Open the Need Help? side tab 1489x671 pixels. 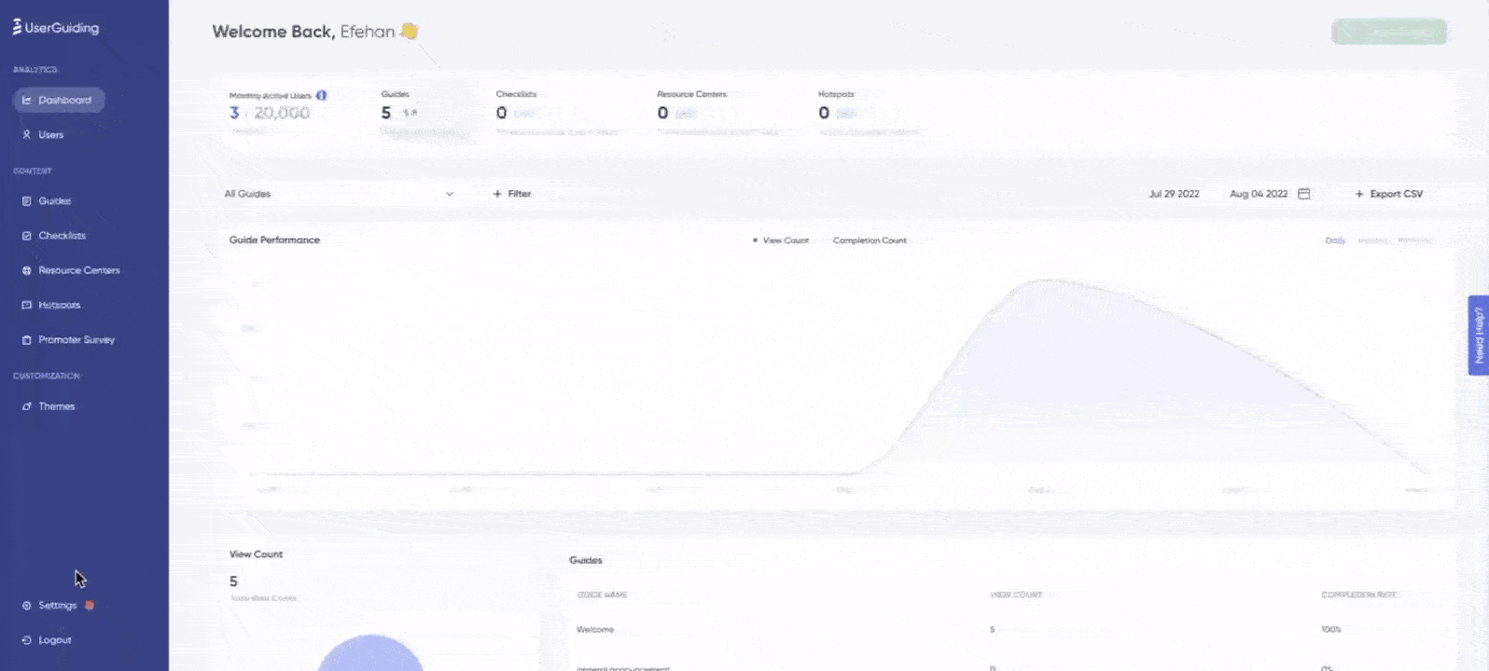1479,335
